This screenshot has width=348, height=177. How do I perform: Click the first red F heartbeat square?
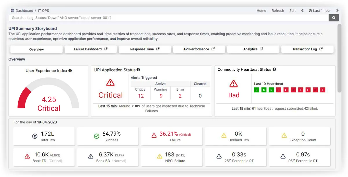click(x=278, y=90)
